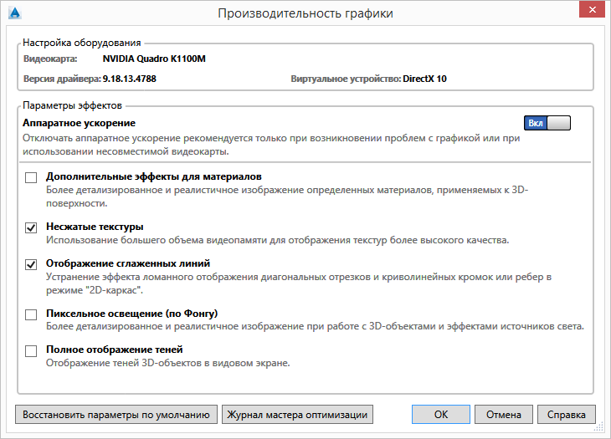Click Восстановить параметры по умолчанию button
The width and height of the screenshot is (611, 439).
pyautogui.click(x=116, y=415)
